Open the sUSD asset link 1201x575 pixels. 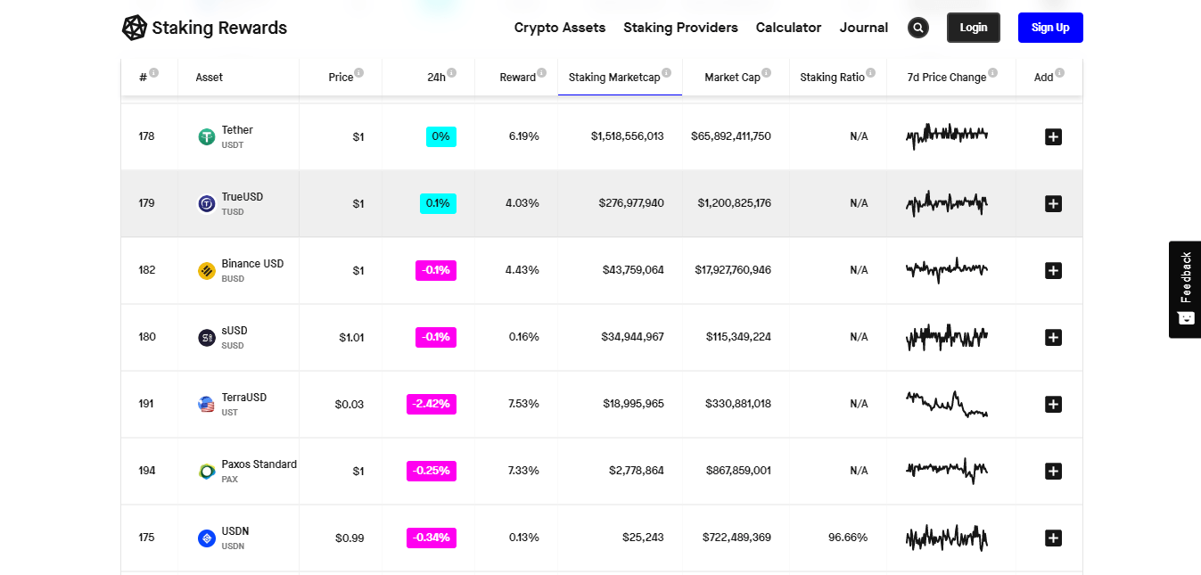coord(234,331)
